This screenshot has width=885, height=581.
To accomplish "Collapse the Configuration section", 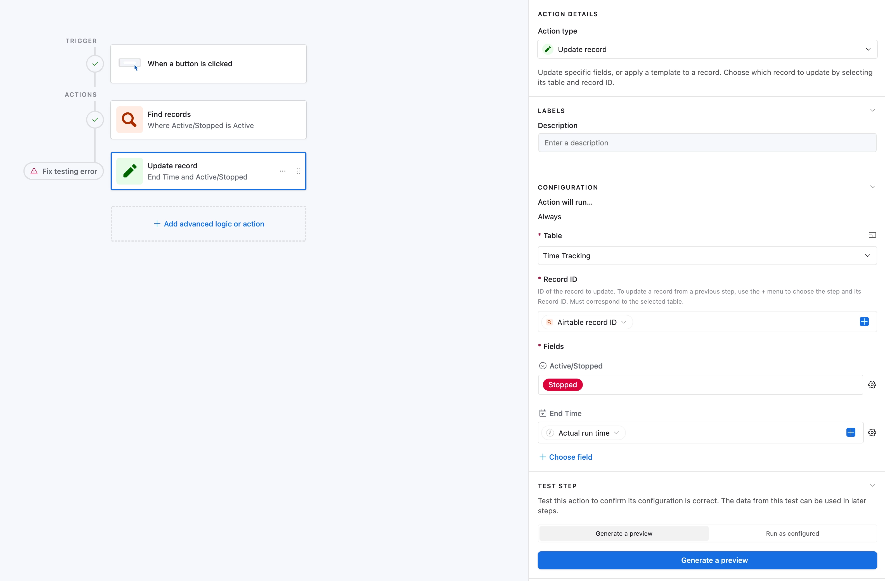I will click(872, 187).
